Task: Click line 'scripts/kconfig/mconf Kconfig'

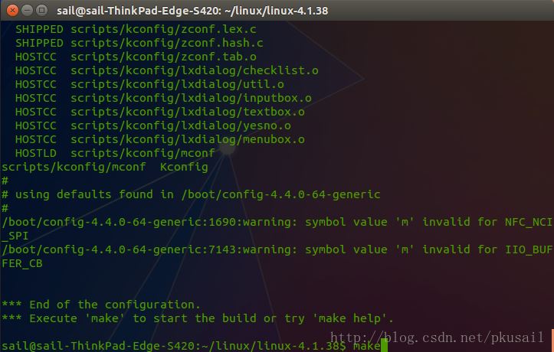Action: 105,167
